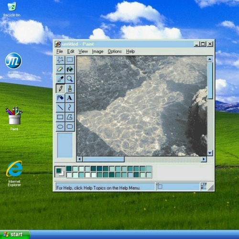This screenshot has width=239, height=239.
Task: Select the Brush tool
Action: [70, 88]
